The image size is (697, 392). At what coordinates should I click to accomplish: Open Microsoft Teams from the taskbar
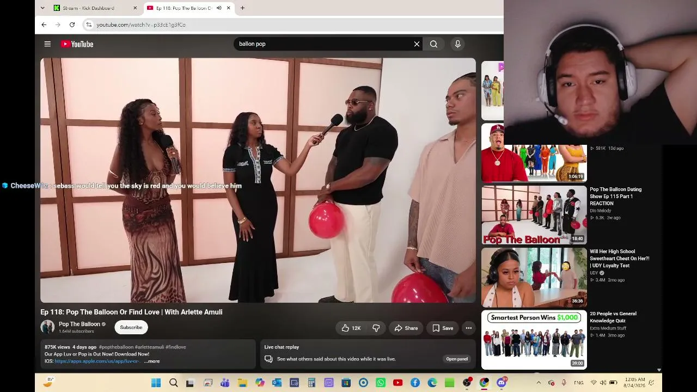coord(225,383)
